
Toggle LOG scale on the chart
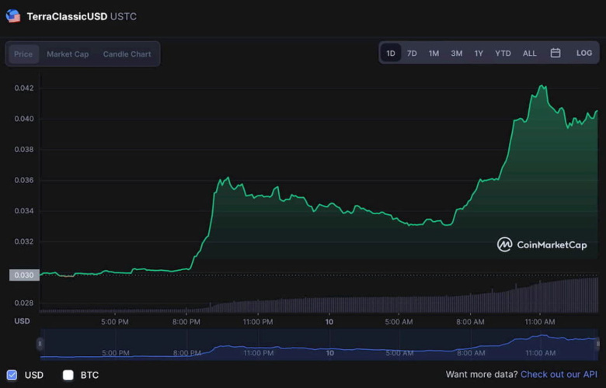(x=583, y=54)
